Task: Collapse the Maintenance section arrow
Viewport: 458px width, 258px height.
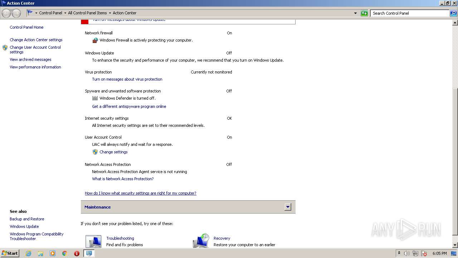Action: [x=288, y=207]
